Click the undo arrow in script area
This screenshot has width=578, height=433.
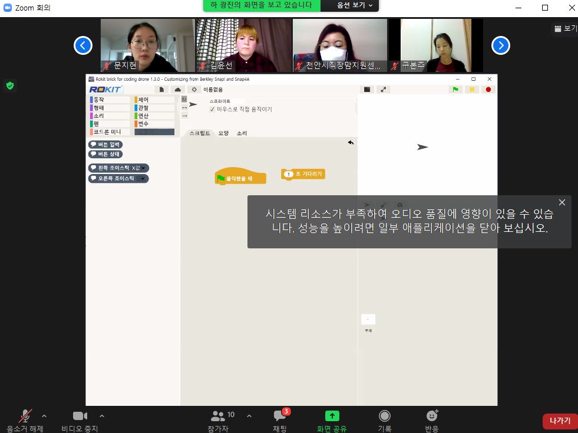click(351, 143)
